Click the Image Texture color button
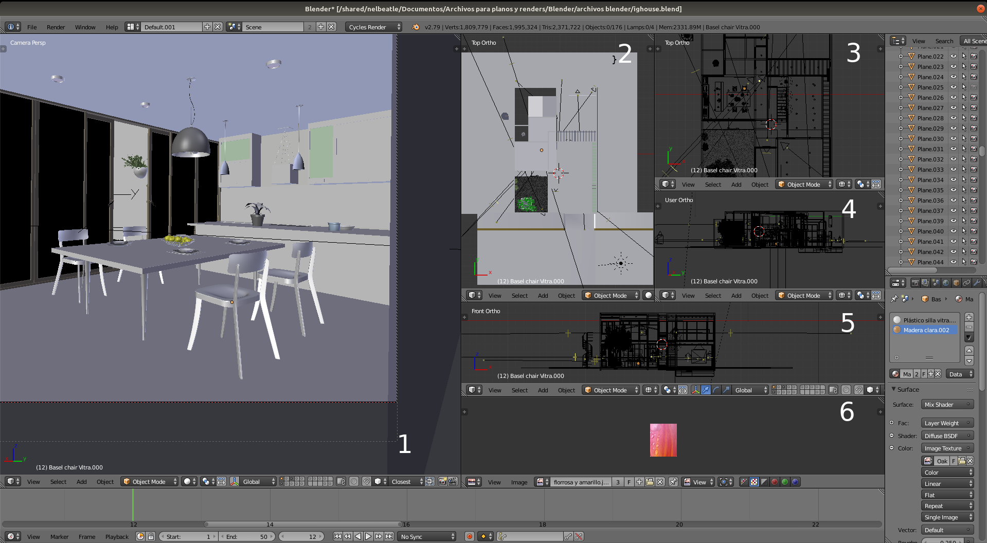The image size is (987, 543). pos(947,448)
